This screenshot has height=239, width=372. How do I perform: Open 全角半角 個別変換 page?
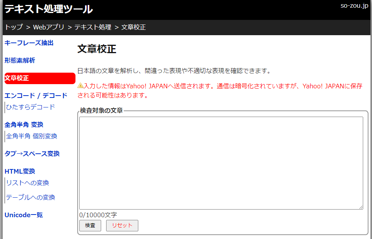31,136
